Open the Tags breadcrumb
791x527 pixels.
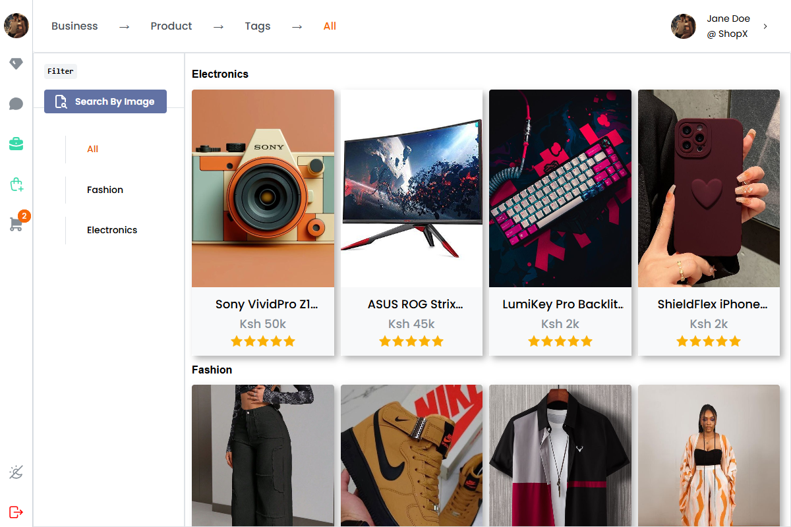(x=258, y=26)
